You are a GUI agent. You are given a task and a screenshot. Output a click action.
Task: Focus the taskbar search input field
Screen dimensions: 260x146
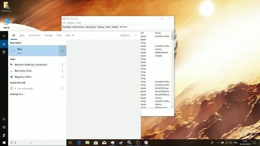pyautogui.click(x=37, y=142)
